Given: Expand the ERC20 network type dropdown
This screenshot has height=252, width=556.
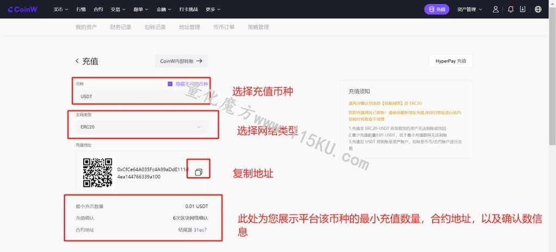Looking at the screenshot, I should coord(142,127).
